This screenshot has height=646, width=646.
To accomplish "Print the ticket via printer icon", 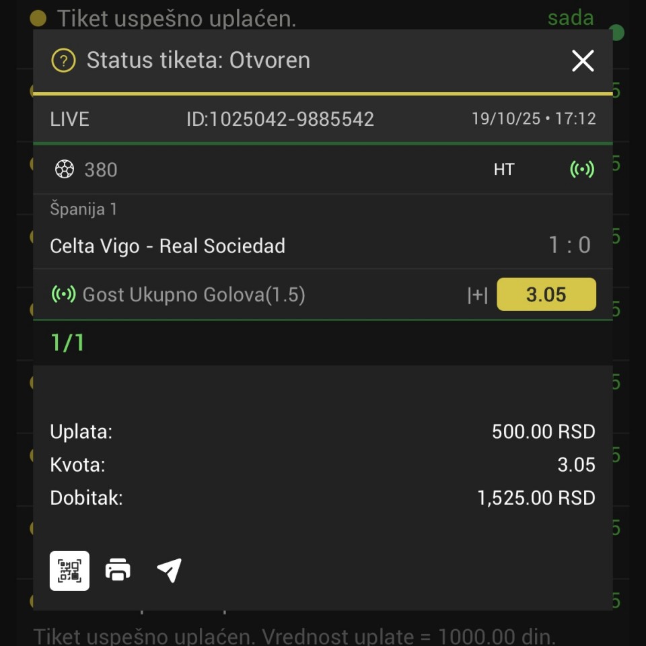I will point(118,571).
